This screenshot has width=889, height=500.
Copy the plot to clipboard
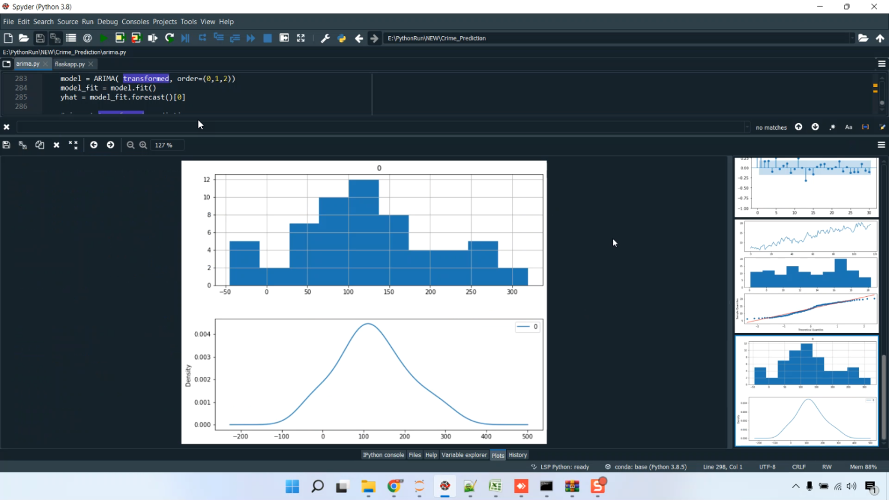coord(40,145)
